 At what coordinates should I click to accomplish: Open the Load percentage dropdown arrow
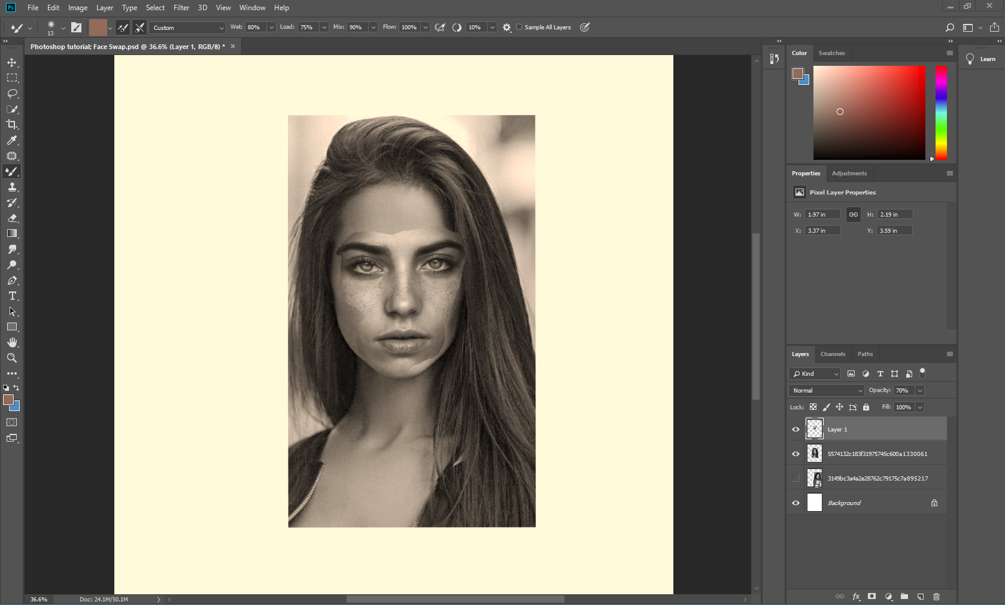pos(324,28)
